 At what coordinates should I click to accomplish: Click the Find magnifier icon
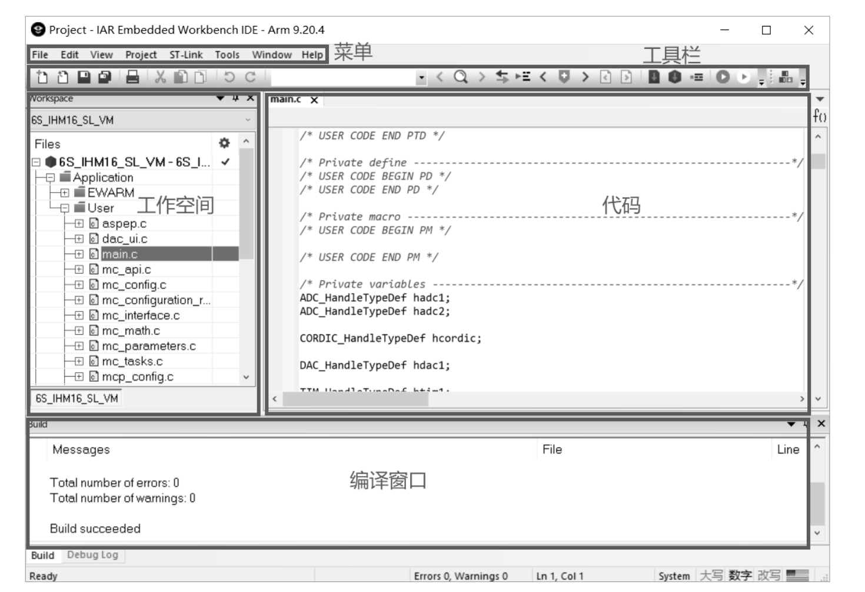[461, 77]
